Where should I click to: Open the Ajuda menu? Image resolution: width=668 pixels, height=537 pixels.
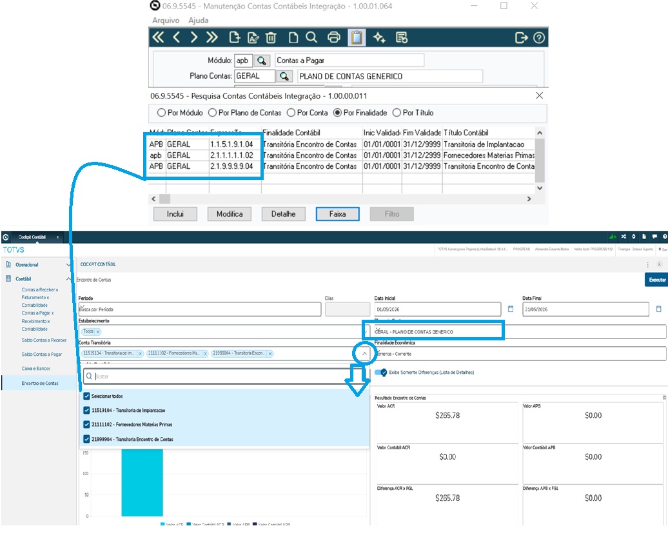[x=199, y=20]
